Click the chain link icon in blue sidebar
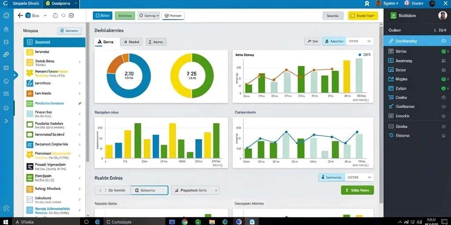451x225 pixels. tap(6, 54)
